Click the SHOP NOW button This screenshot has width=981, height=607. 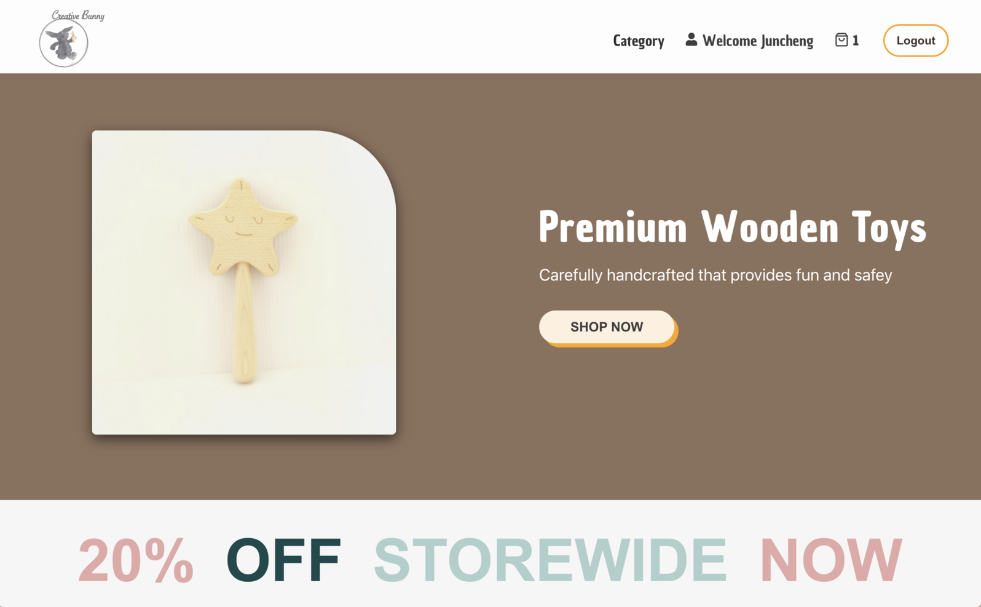[607, 327]
